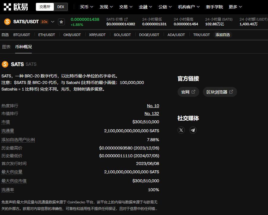Open the 新手学院 menu item
268x215 pixels.
coord(214,7)
